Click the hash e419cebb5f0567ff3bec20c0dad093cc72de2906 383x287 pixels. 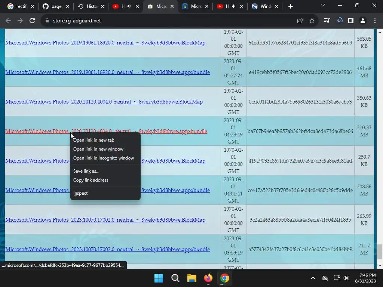300,72
